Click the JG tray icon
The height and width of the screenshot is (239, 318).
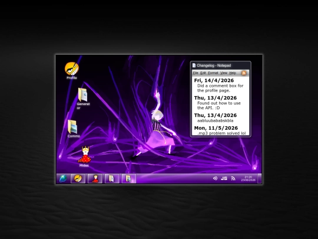pyautogui.click(x=224, y=178)
